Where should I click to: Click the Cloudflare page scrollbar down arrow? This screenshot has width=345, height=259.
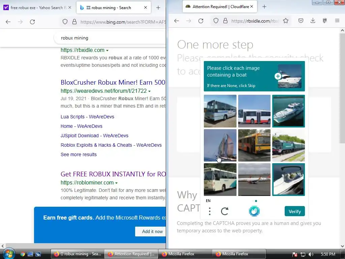click(342, 246)
